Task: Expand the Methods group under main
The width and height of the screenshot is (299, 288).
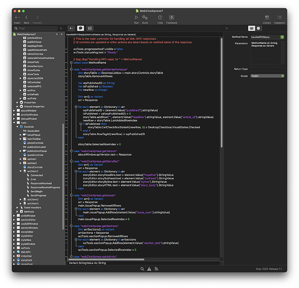Action: click(x=17, y=211)
